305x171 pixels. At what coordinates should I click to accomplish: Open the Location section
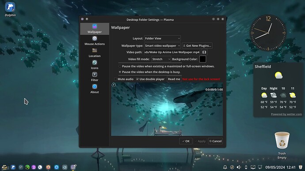coord(95,53)
